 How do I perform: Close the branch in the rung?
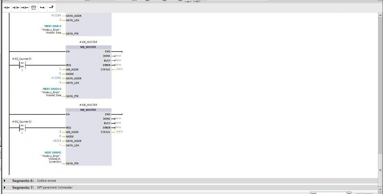tap(51, 7)
